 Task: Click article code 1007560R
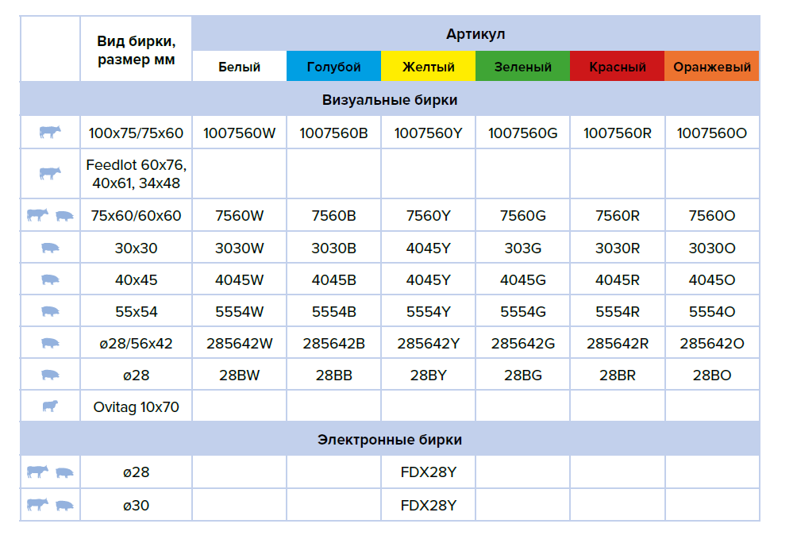point(617,133)
